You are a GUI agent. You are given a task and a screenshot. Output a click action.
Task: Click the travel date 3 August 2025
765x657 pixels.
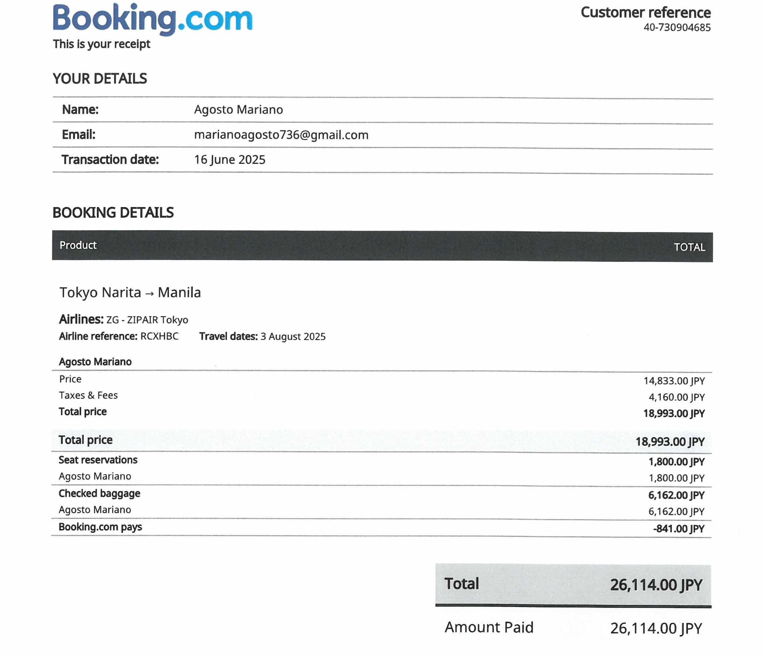click(x=293, y=336)
